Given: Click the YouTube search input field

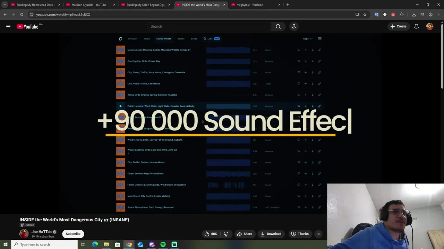Looking at the screenshot, I should (209, 26).
